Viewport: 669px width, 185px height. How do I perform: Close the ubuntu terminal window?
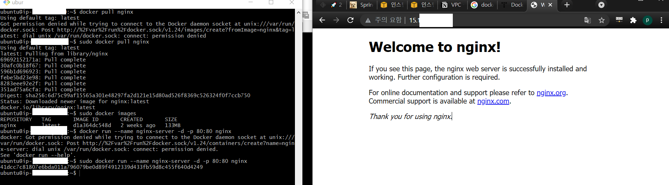click(292, 2)
